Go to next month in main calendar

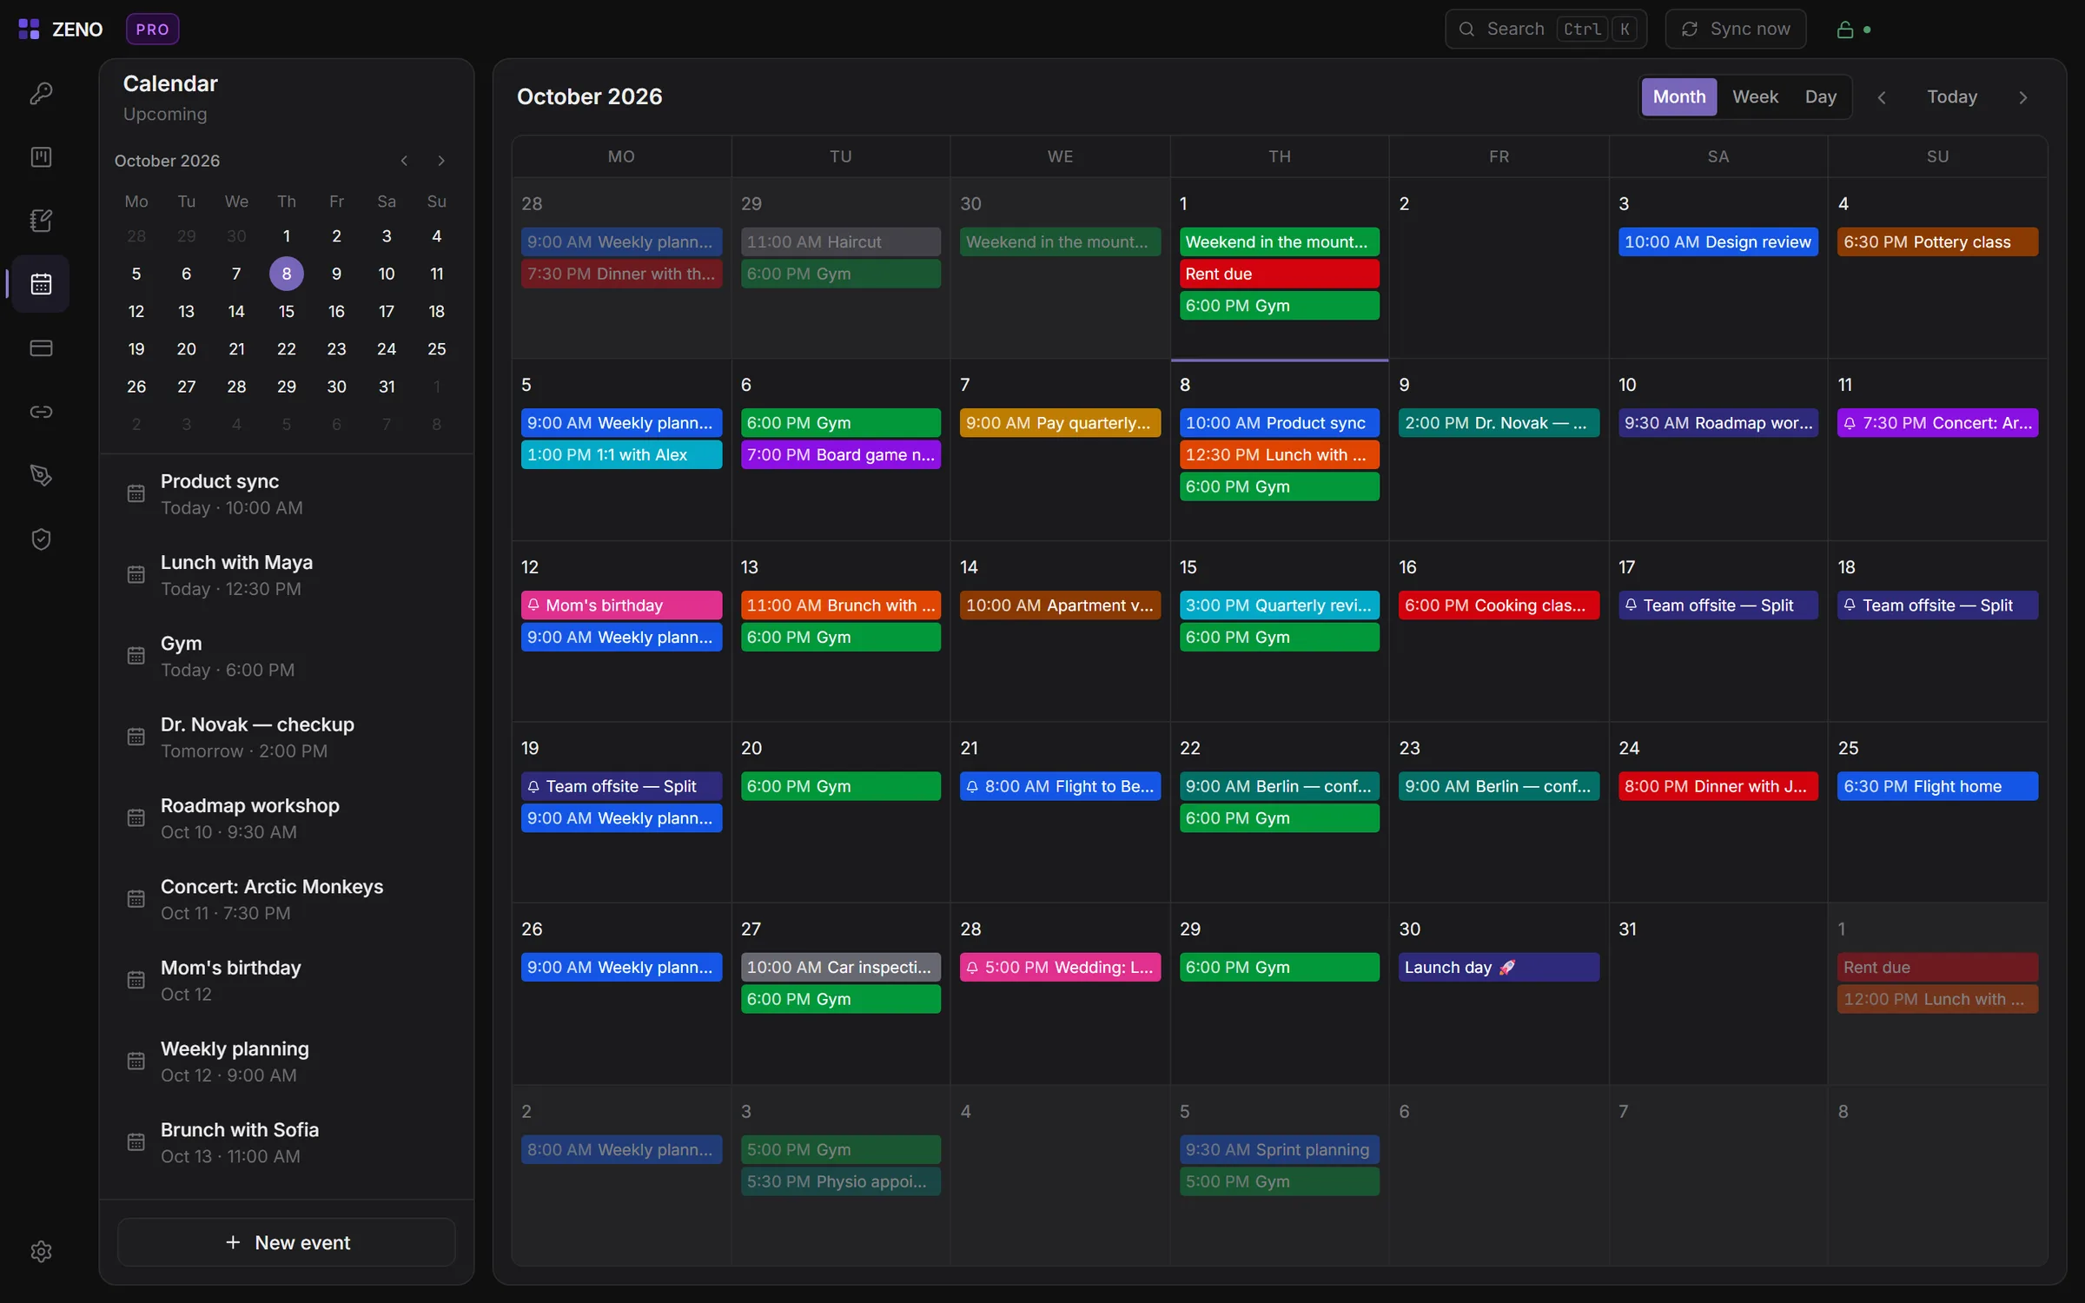(x=2022, y=97)
